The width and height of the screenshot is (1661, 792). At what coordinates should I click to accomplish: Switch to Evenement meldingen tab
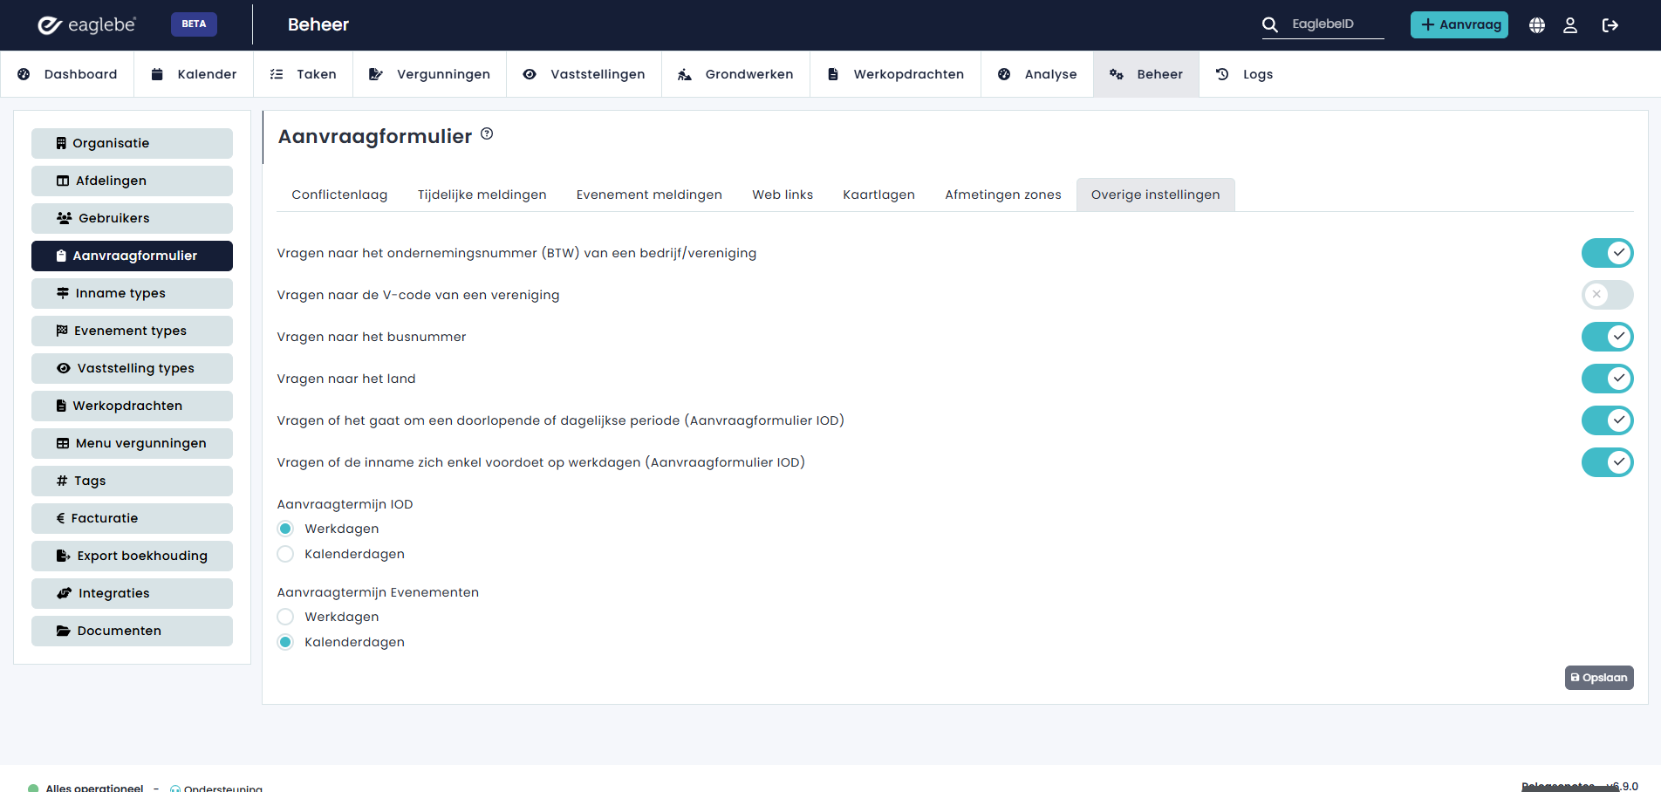649,195
